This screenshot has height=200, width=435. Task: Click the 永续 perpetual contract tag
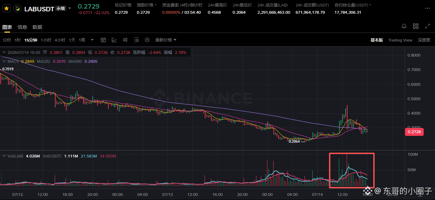coord(60,9)
